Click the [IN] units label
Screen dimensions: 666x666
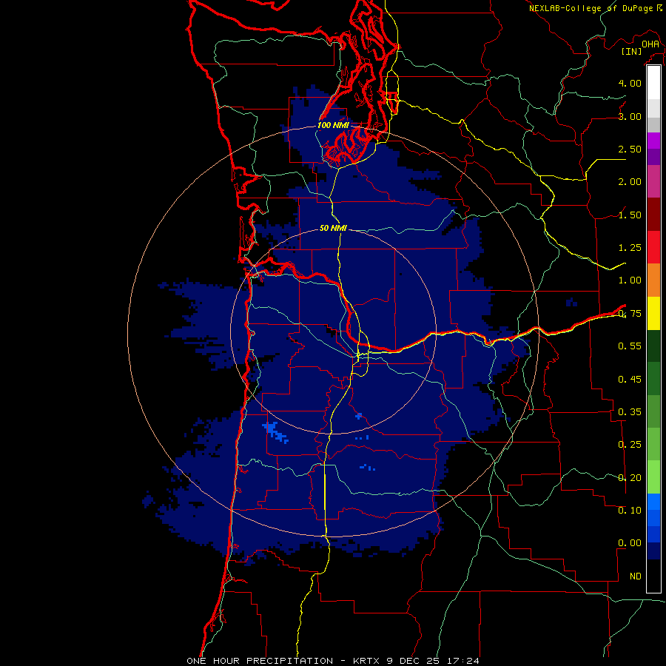pos(631,51)
